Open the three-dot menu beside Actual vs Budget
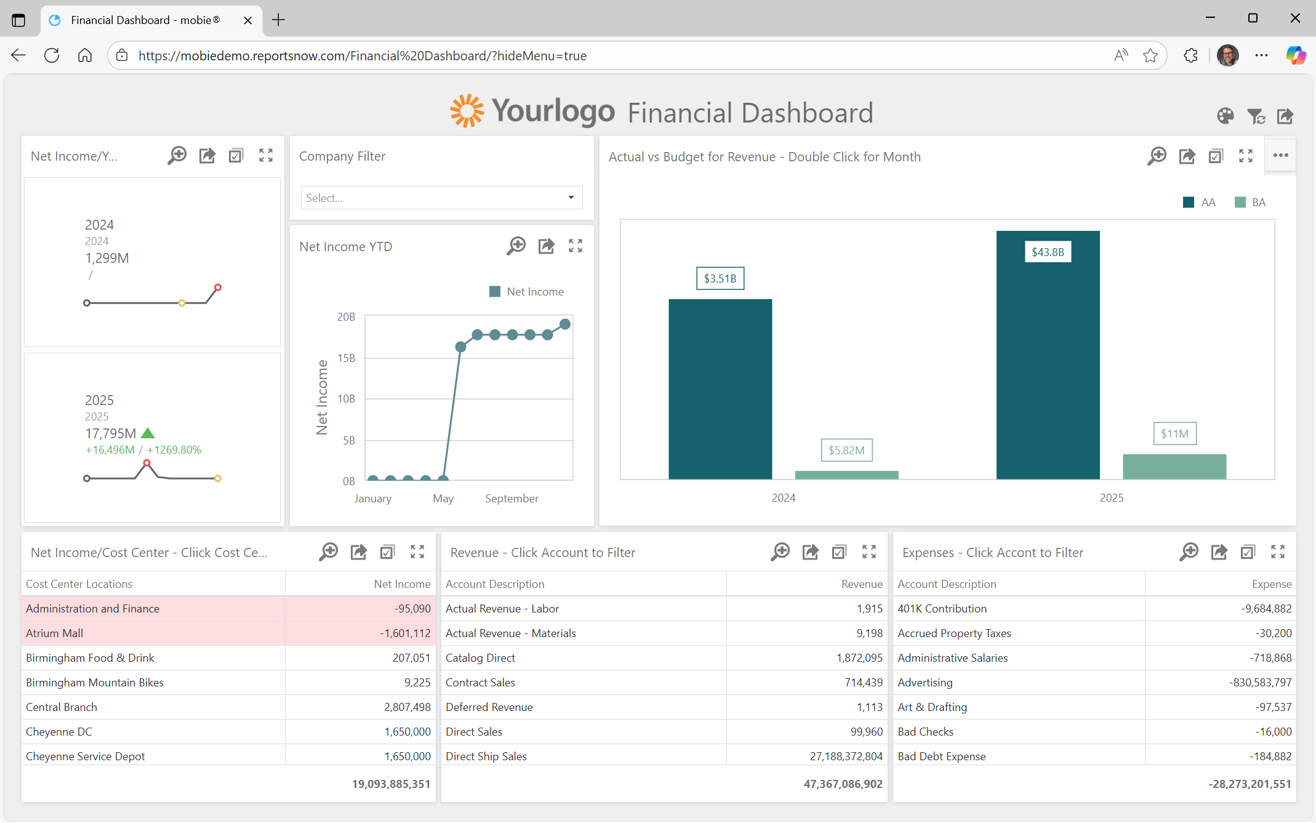Screen dimensions: 1316x823 click(1280, 156)
